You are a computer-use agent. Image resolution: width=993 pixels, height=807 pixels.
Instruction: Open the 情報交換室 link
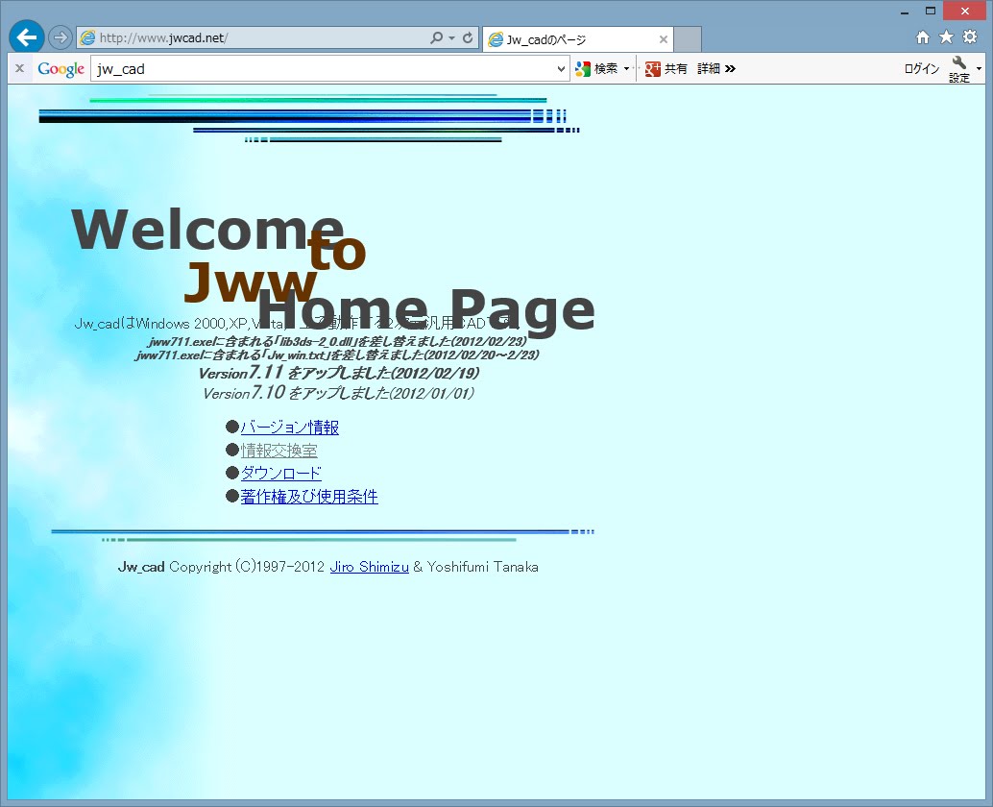point(279,451)
